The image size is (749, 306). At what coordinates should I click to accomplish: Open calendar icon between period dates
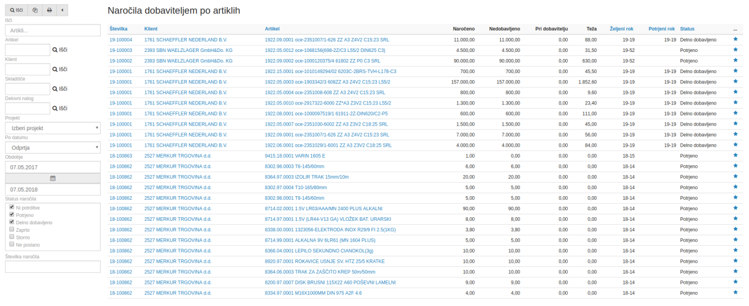pos(53,178)
